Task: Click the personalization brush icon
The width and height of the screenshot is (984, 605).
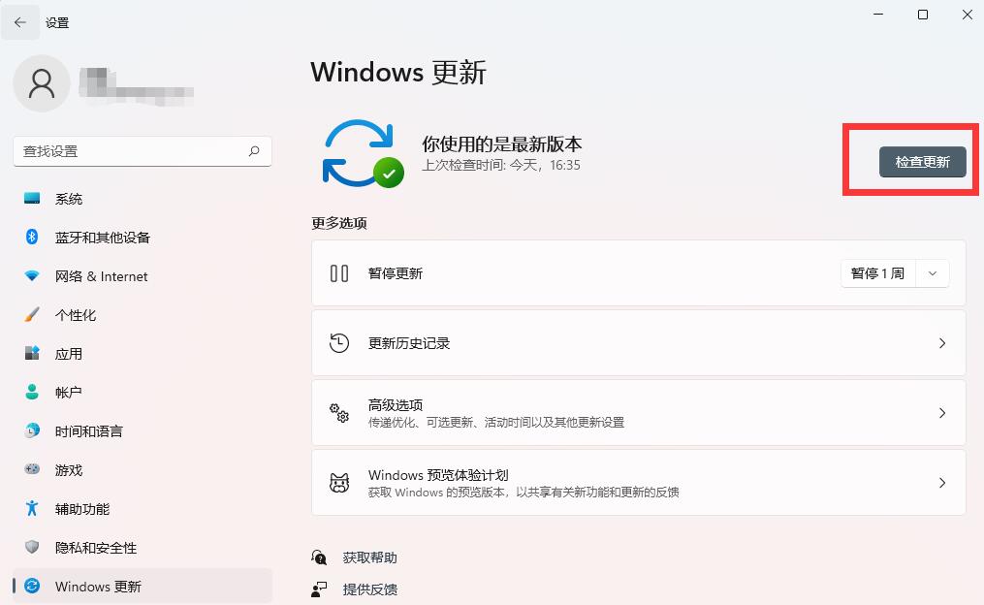Action: pos(32,314)
